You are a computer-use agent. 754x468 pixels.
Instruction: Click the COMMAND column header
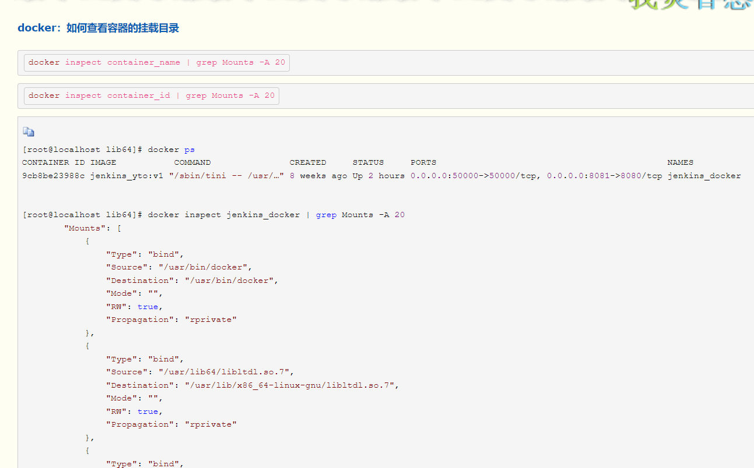[x=192, y=162]
